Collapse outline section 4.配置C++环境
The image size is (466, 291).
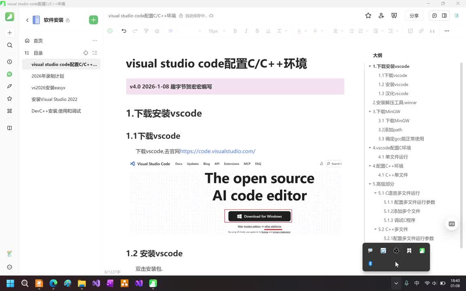click(370, 166)
